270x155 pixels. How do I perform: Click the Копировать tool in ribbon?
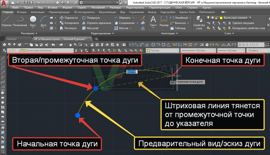[x=69, y=23]
